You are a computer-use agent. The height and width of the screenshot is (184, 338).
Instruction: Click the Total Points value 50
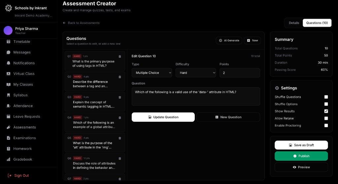[326, 55]
